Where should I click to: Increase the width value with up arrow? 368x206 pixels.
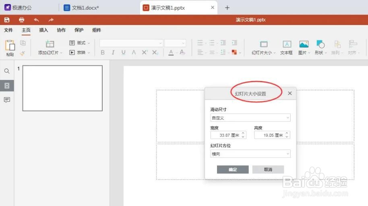[243, 133]
